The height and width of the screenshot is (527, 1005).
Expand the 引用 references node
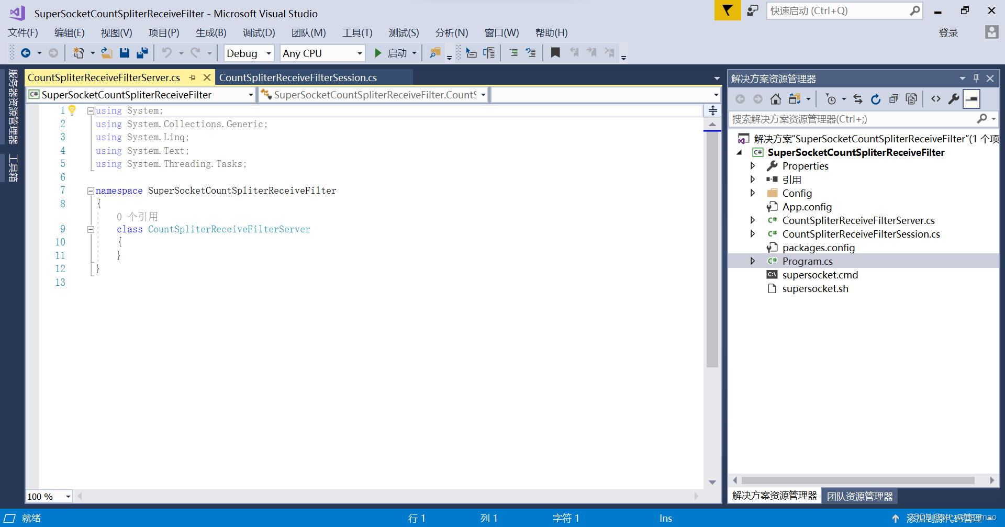[753, 180]
